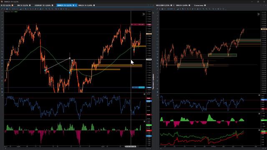267x150 pixels.
Task: Close the MX 630M tab
Action: pyautogui.click(x=174, y=5)
